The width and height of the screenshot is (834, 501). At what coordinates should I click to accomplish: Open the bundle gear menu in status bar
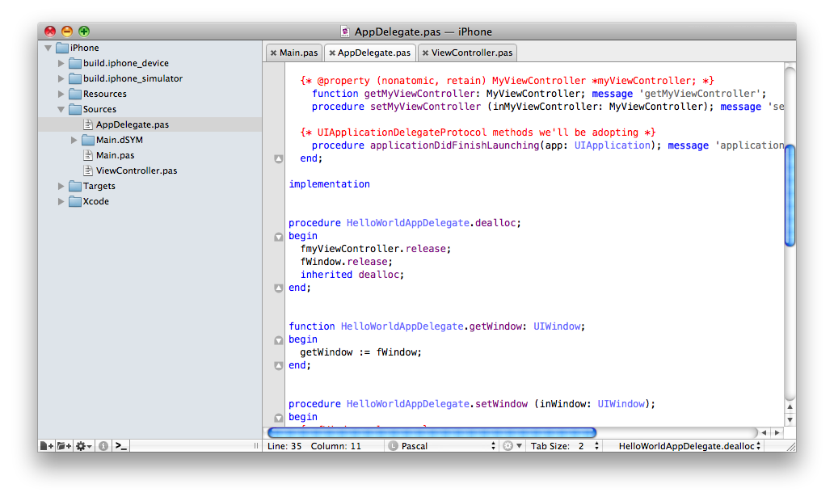click(512, 446)
